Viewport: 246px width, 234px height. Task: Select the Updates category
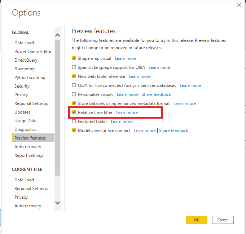(x=22, y=112)
